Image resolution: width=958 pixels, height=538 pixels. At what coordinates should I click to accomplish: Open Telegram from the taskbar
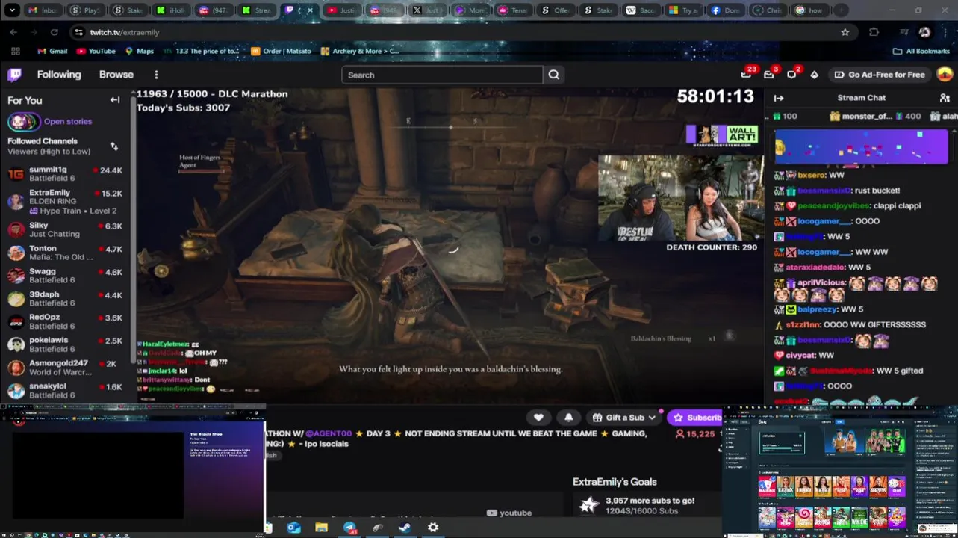click(x=349, y=528)
